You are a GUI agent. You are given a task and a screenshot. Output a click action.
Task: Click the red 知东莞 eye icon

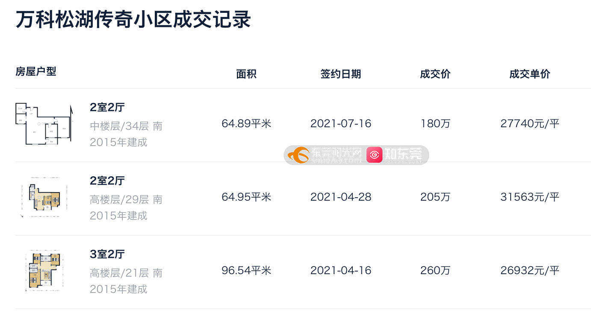(374, 155)
